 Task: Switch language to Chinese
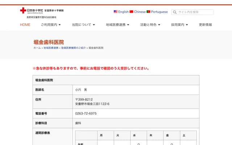click(140, 12)
